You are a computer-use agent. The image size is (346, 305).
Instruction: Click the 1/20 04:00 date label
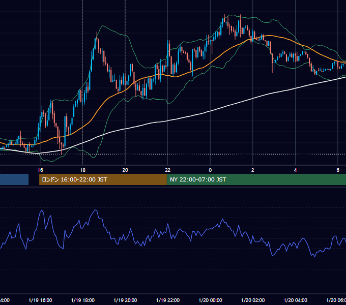pyautogui.click(x=296, y=300)
